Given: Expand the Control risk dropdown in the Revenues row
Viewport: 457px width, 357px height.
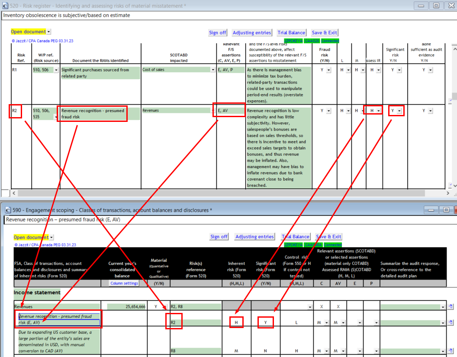Looking at the screenshot, I should (309, 307).
